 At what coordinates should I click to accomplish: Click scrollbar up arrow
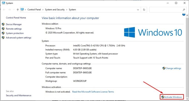[187, 15]
